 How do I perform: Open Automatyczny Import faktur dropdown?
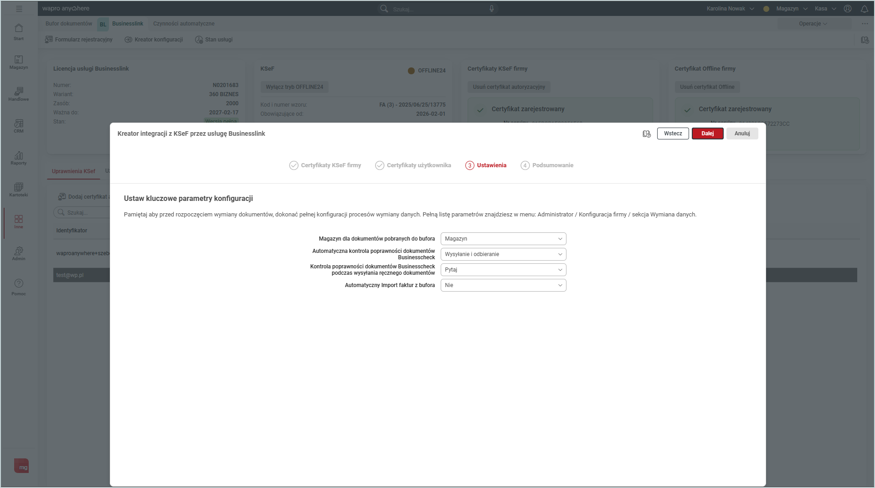coord(503,285)
